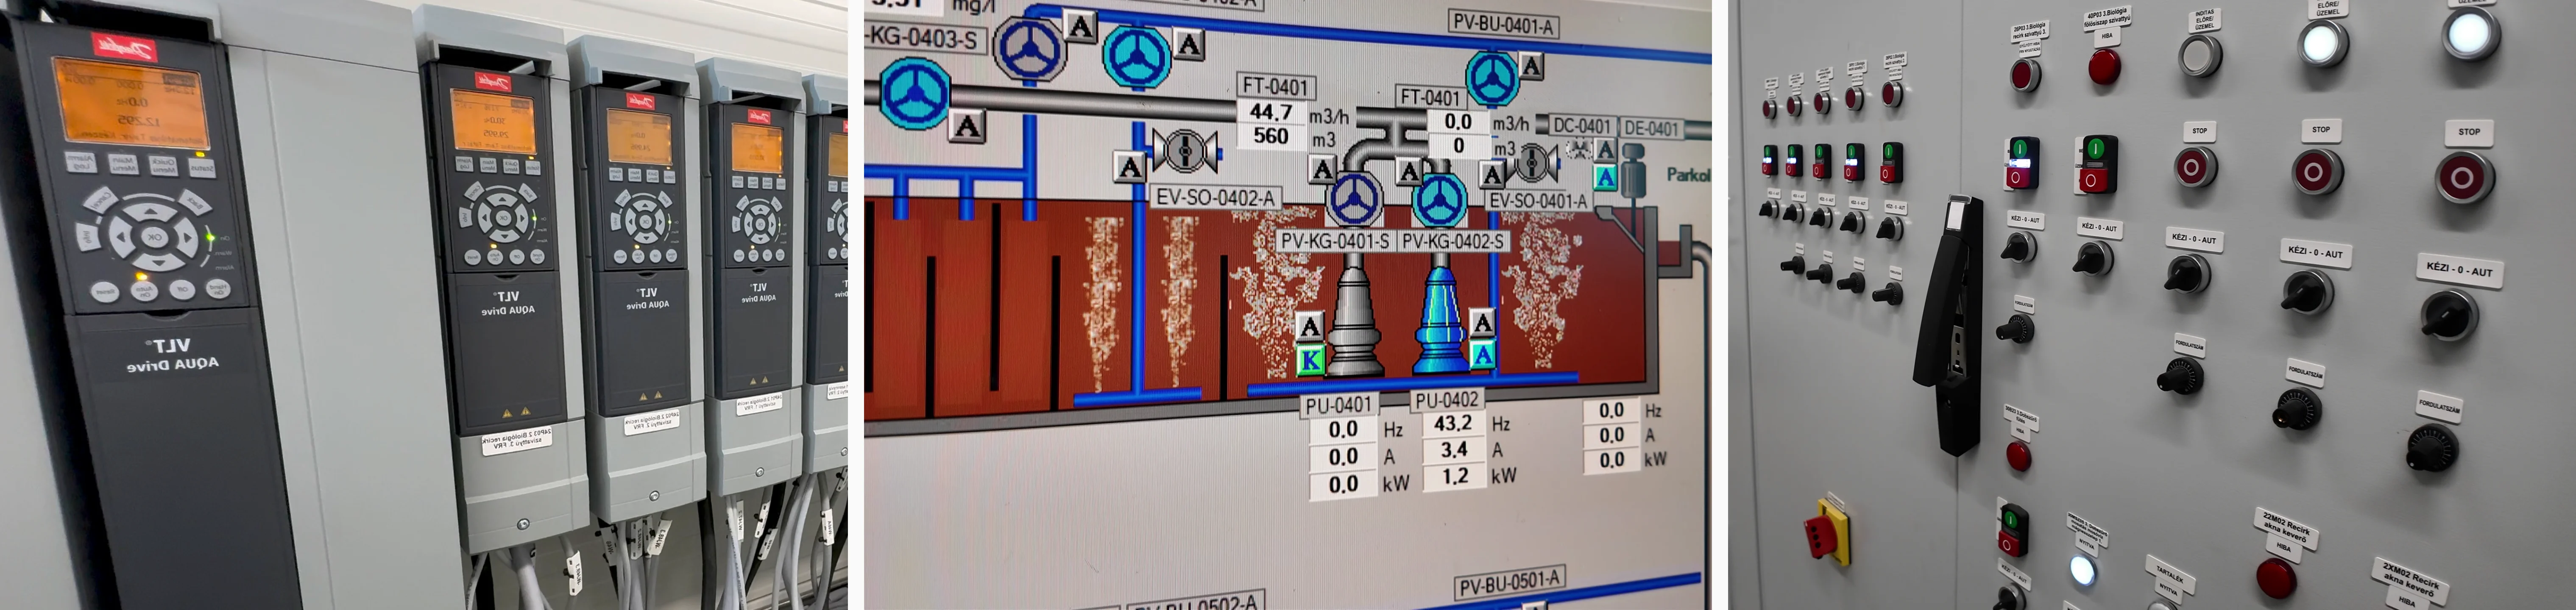The width and height of the screenshot is (2576, 610).
Task: Select the DC-0401 label
Action: [1582, 127]
